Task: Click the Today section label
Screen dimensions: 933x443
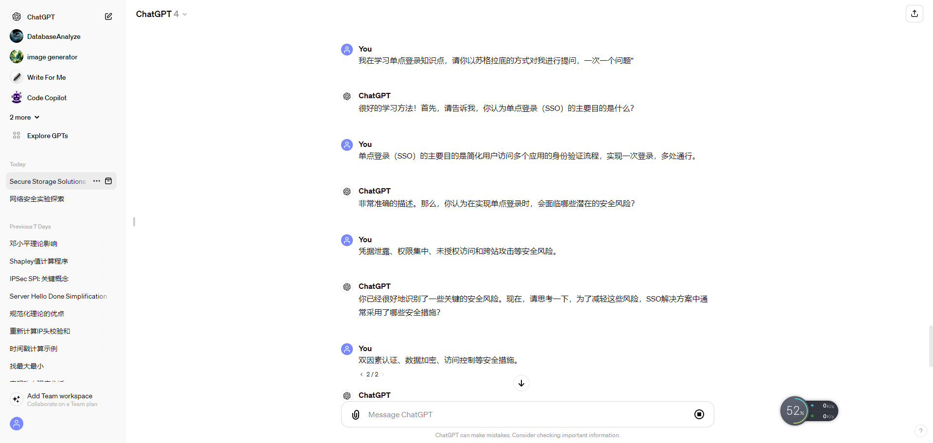Action: point(17,164)
